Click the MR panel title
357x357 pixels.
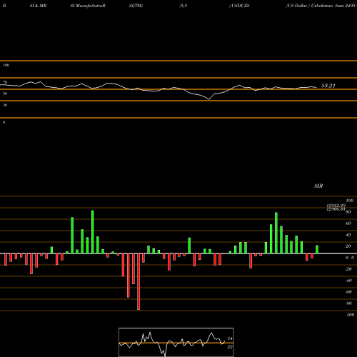[x=318, y=186]
